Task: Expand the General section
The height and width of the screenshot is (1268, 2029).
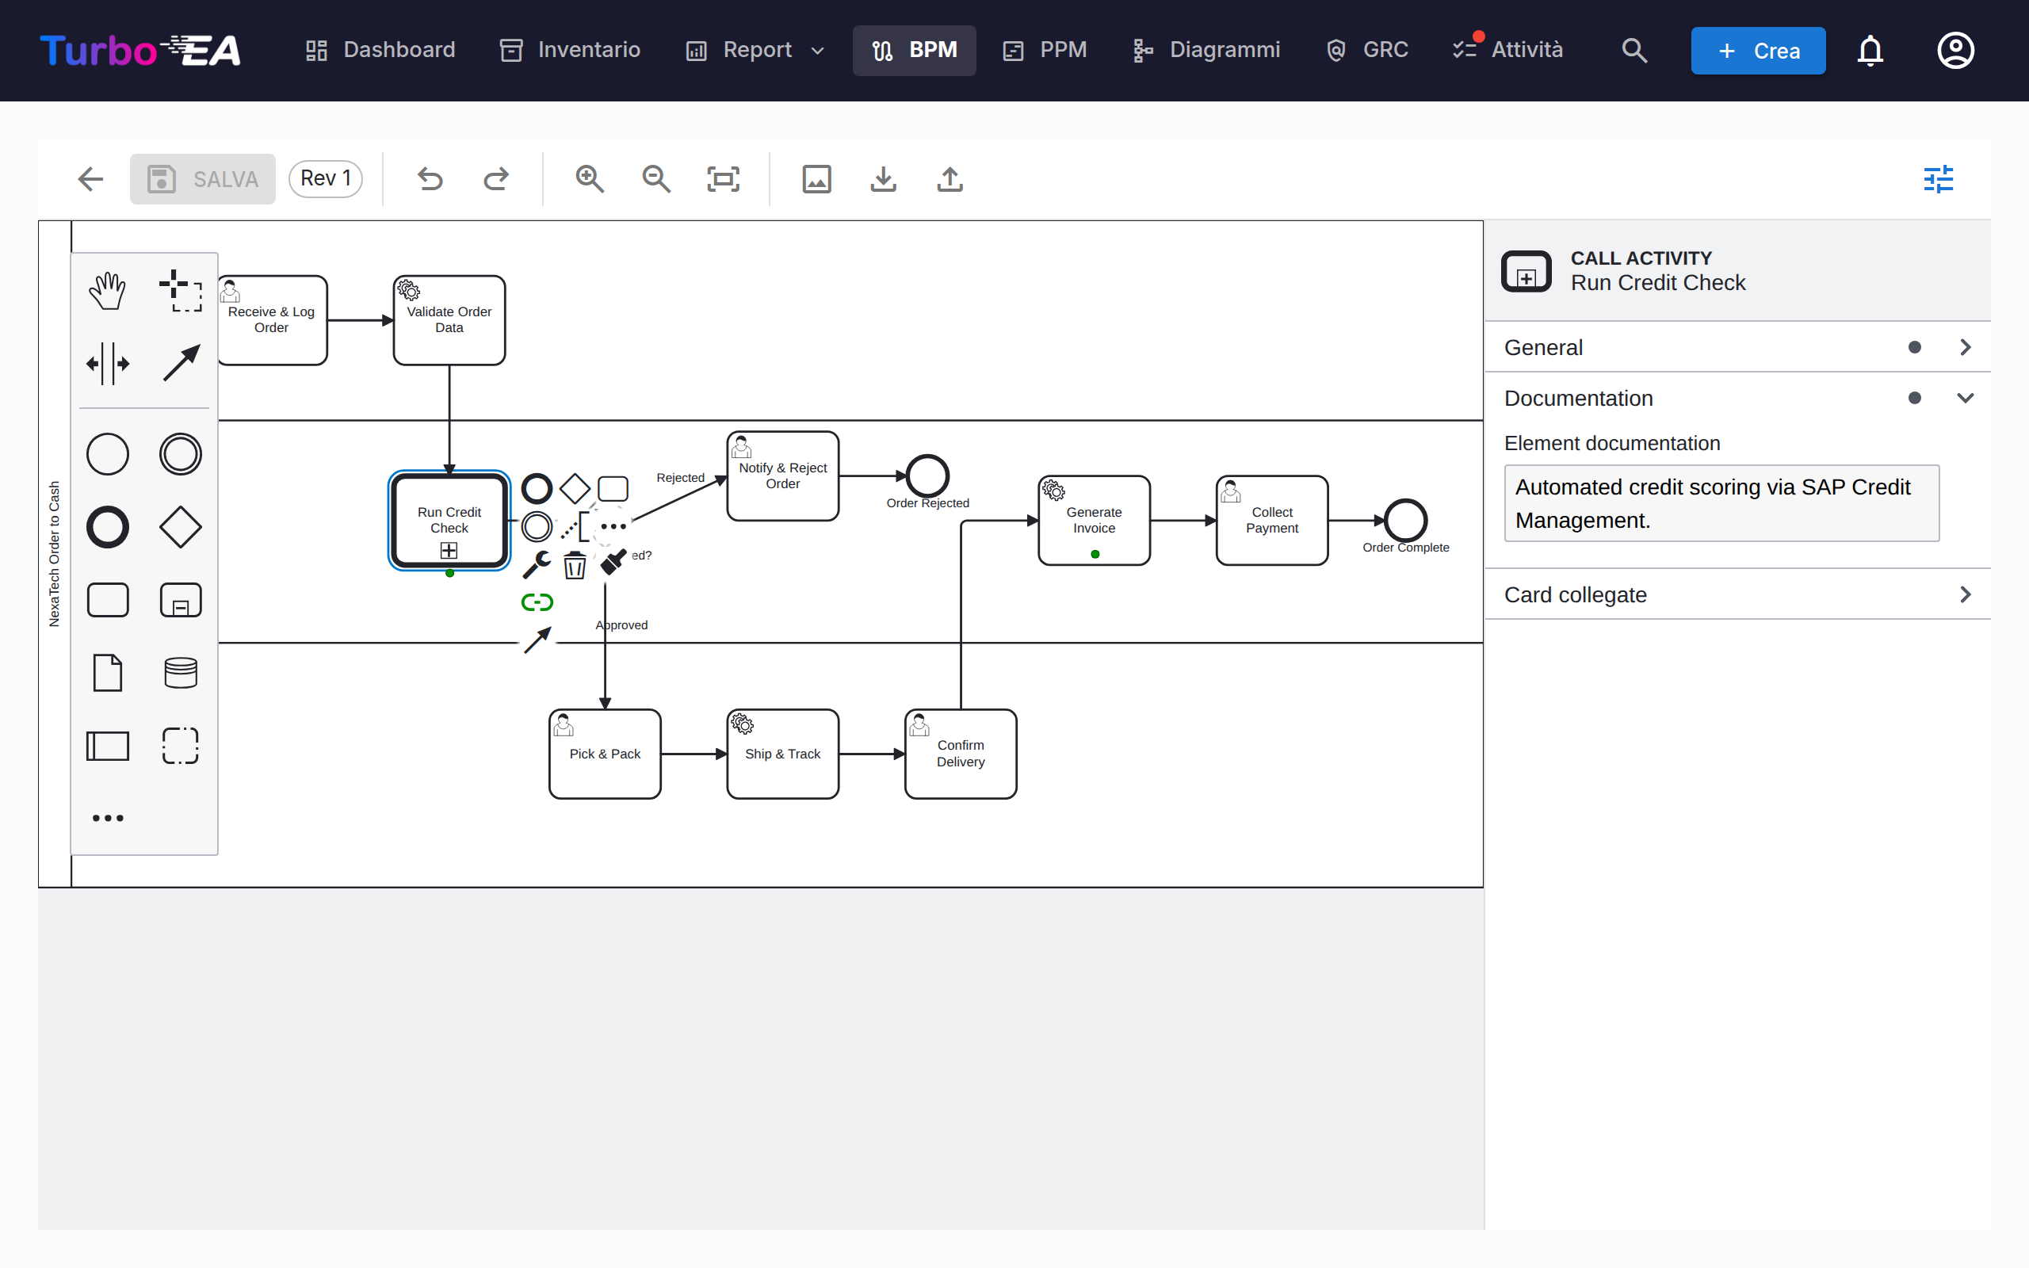Action: pos(1737,347)
